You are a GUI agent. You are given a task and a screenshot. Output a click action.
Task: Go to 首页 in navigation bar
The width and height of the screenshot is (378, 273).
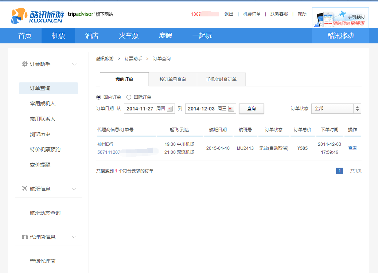point(25,36)
